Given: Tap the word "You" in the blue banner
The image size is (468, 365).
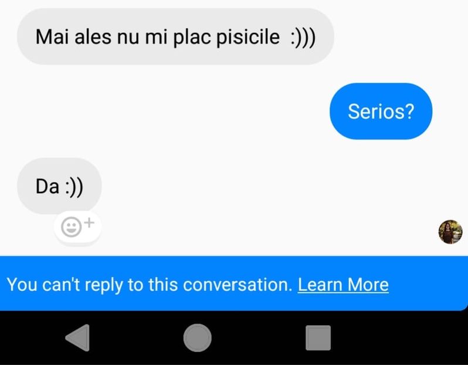Looking at the screenshot, I should (x=22, y=285).
